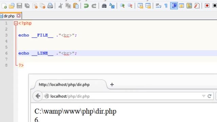Click the opening <?php tag
This screenshot has width=217, height=122.
25,23
